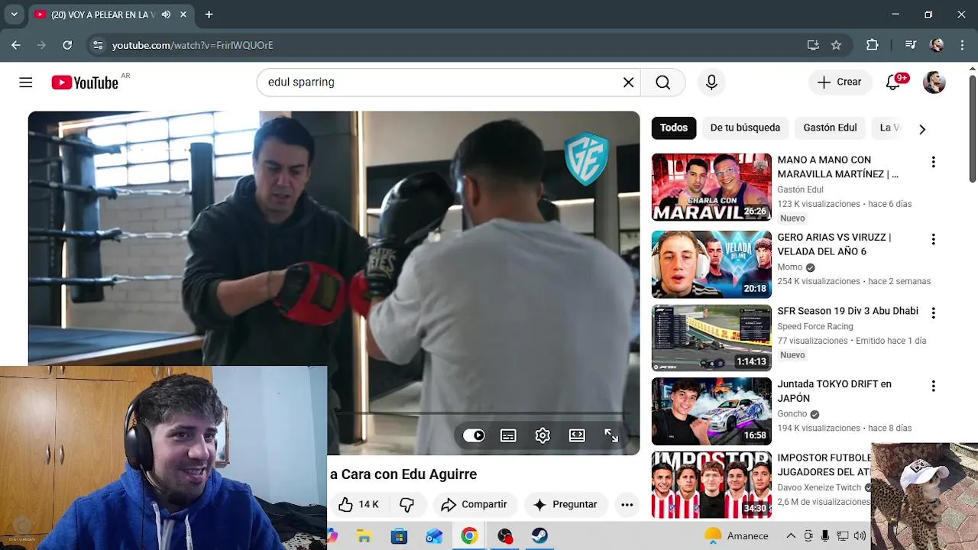978x550 pixels.
Task: Open options for 'Juntada TOKYO DRIFT en JAPÓN' video
Action: (933, 386)
